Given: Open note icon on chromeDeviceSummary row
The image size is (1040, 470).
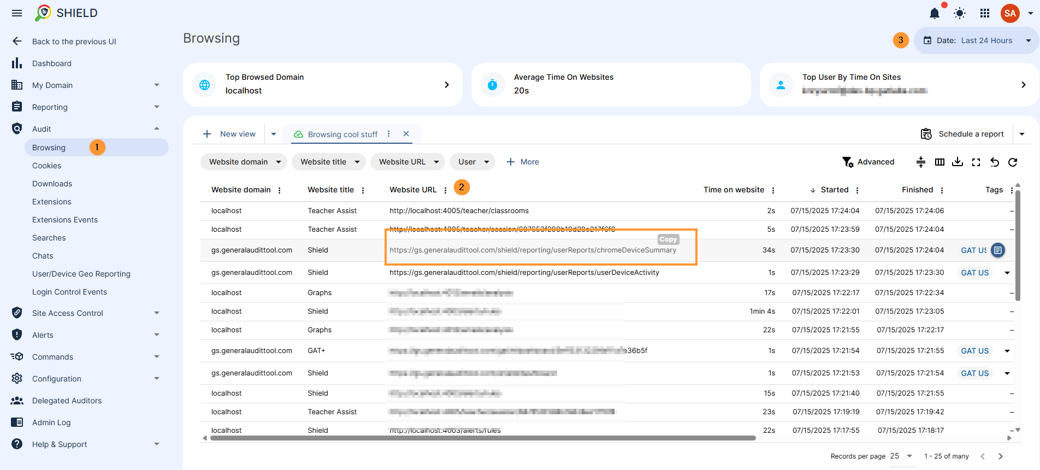Looking at the screenshot, I should 998,250.
